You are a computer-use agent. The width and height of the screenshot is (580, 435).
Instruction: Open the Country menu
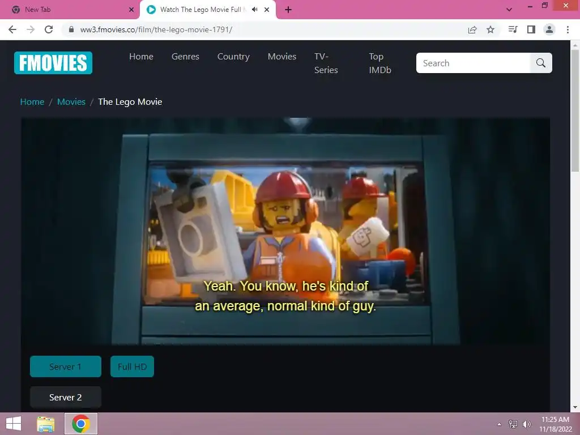pyautogui.click(x=233, y=57)
